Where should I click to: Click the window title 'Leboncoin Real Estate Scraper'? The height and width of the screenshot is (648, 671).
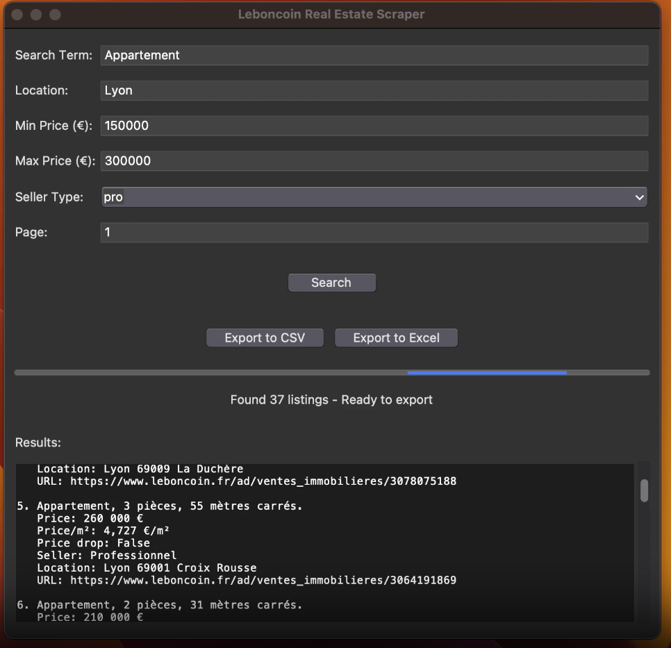tap(331, 15)
